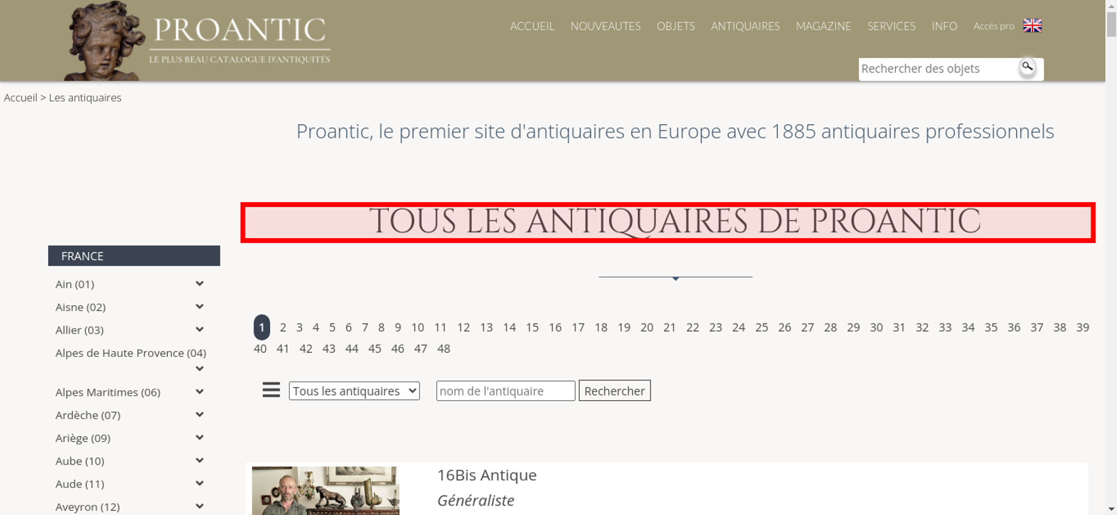Click the scrollbar down arrow
The image size is (1117, 515).
pos(1111,509)
